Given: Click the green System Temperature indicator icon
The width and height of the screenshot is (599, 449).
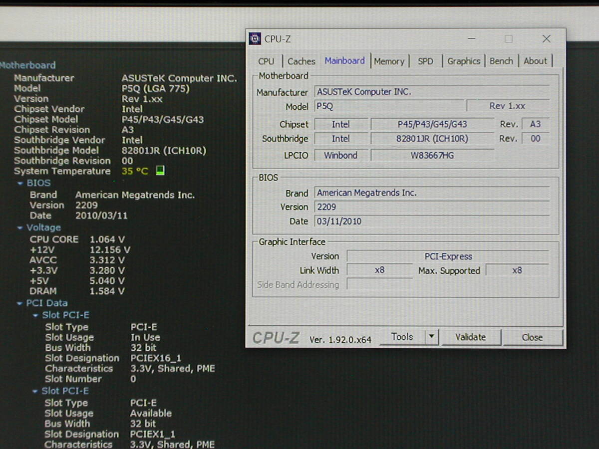Looking at the screenshot, I should (160, 171).
